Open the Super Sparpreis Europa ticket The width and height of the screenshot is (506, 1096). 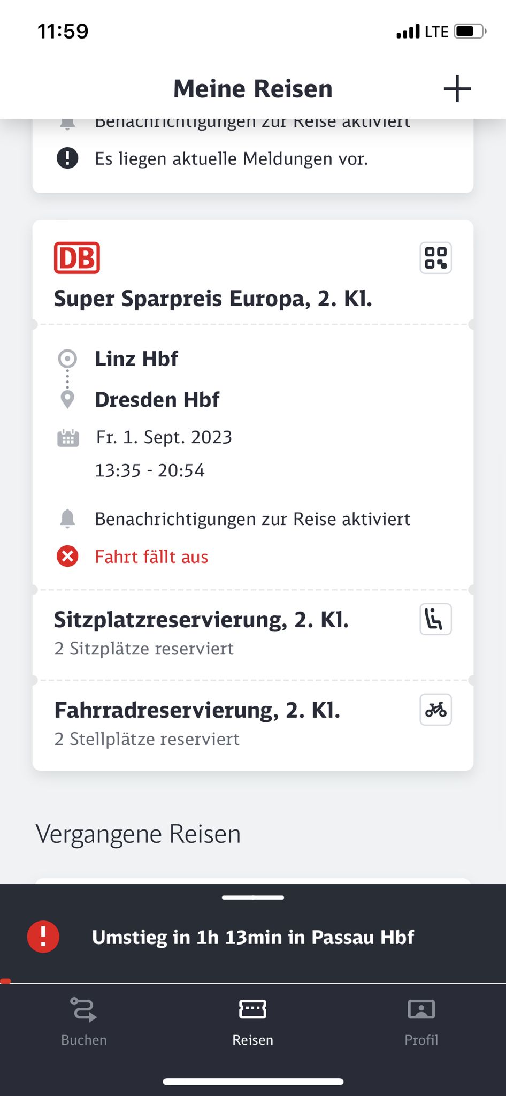[213, 299]
